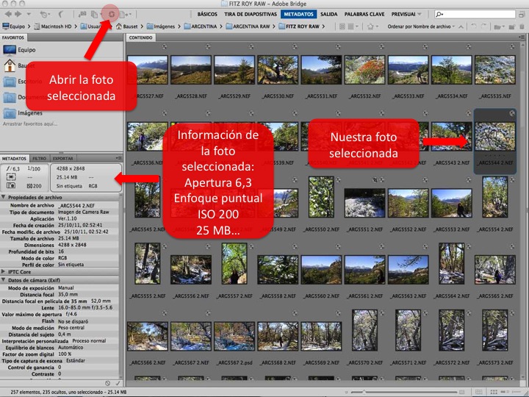
Task: Open the FILTRO panel tab
Action: pos(40,158)
